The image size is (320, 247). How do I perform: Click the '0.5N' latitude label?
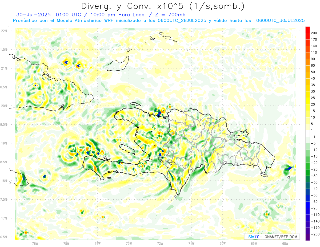click(4, 87)
